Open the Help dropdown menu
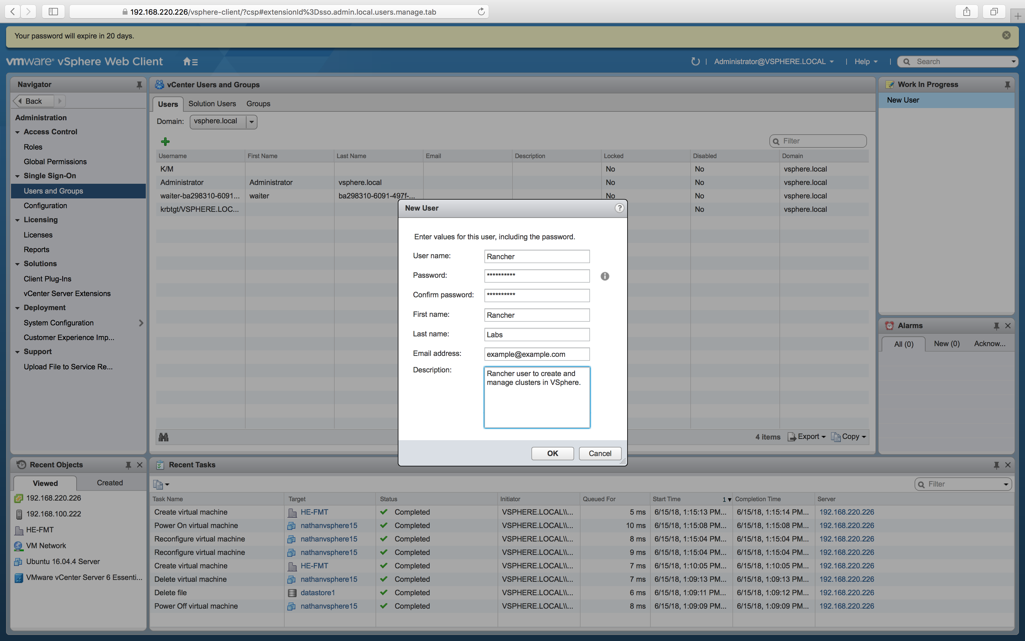 [865, 61]
